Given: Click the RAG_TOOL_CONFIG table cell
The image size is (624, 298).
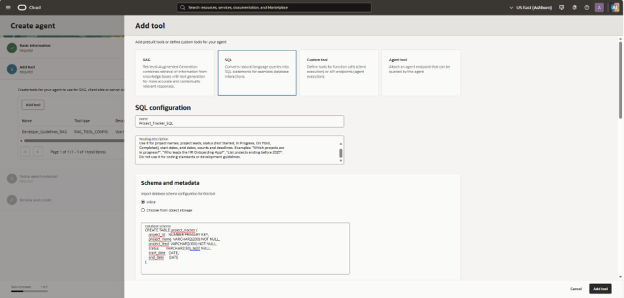Looking at the screenshot, I should 91,131.
